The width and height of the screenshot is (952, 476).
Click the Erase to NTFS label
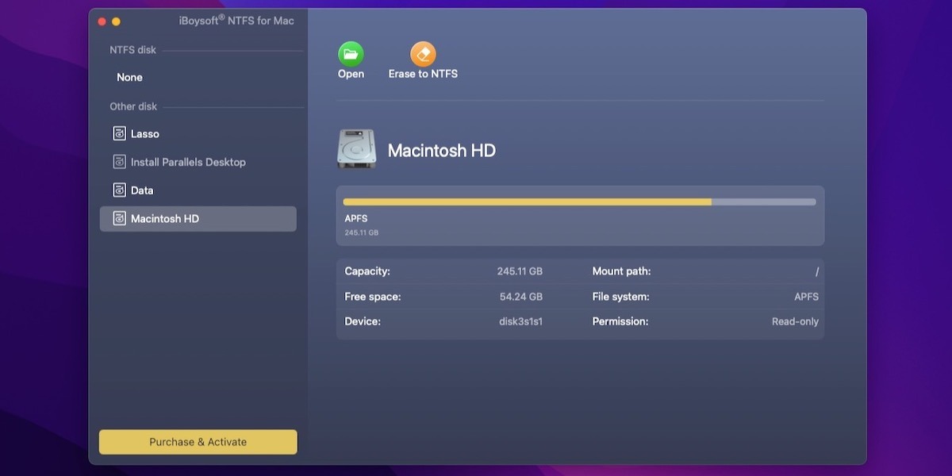pos(423,73)
